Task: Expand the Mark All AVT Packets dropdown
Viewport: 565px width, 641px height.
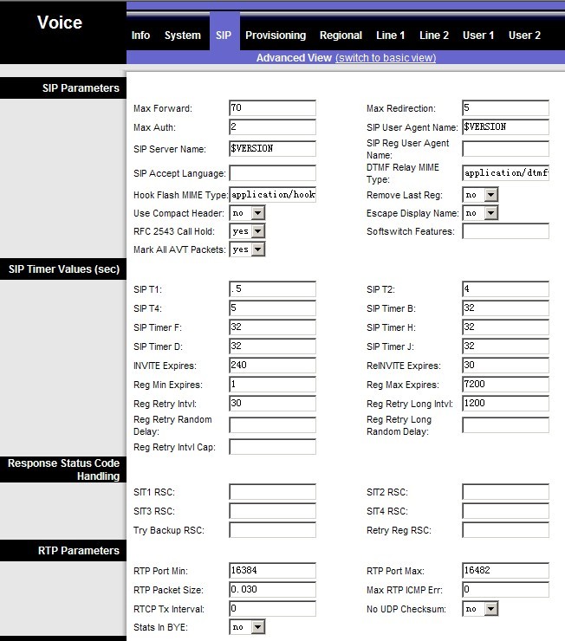Action: coord(247,249)
